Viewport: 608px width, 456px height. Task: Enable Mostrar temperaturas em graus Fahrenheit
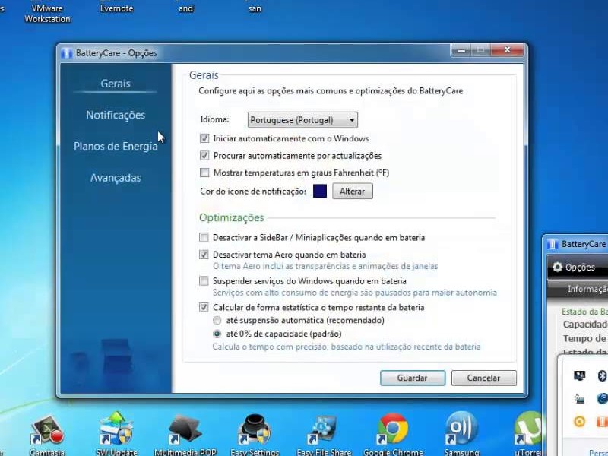pos(204,173)
